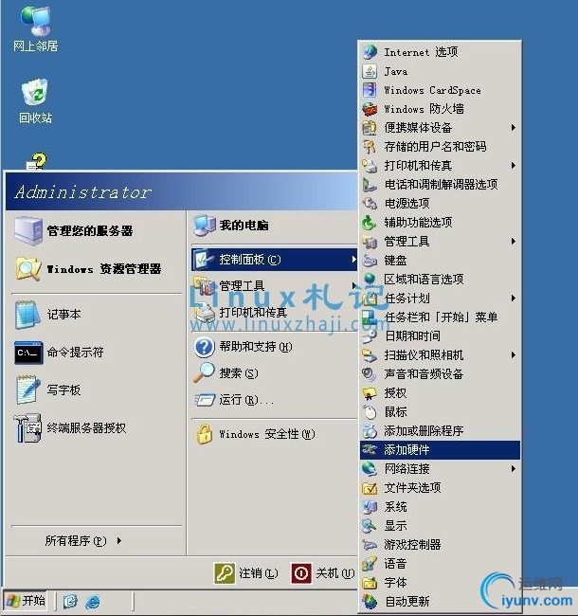Click the 记事本 notepad icon
This screenshot has width=578, height=616.
[27, 315]
